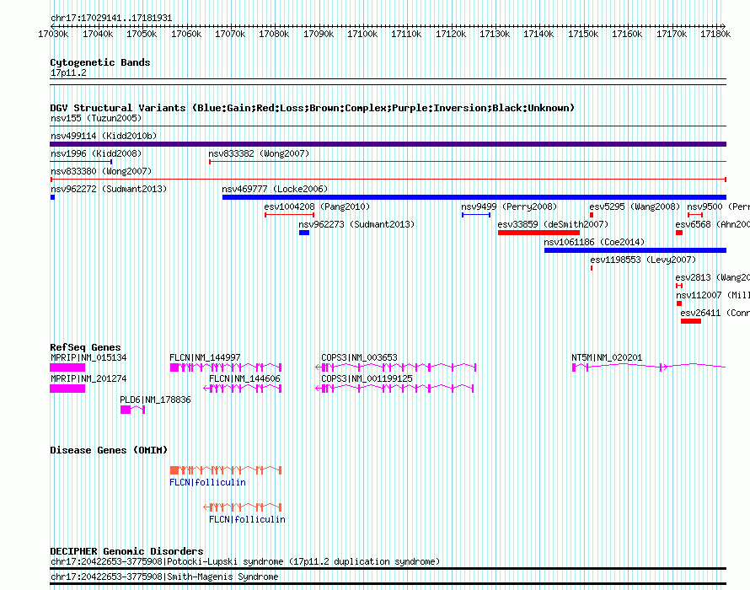Click the 17180k ruler tick label
This screenshot has height=590, width=750.
[715, 34]
